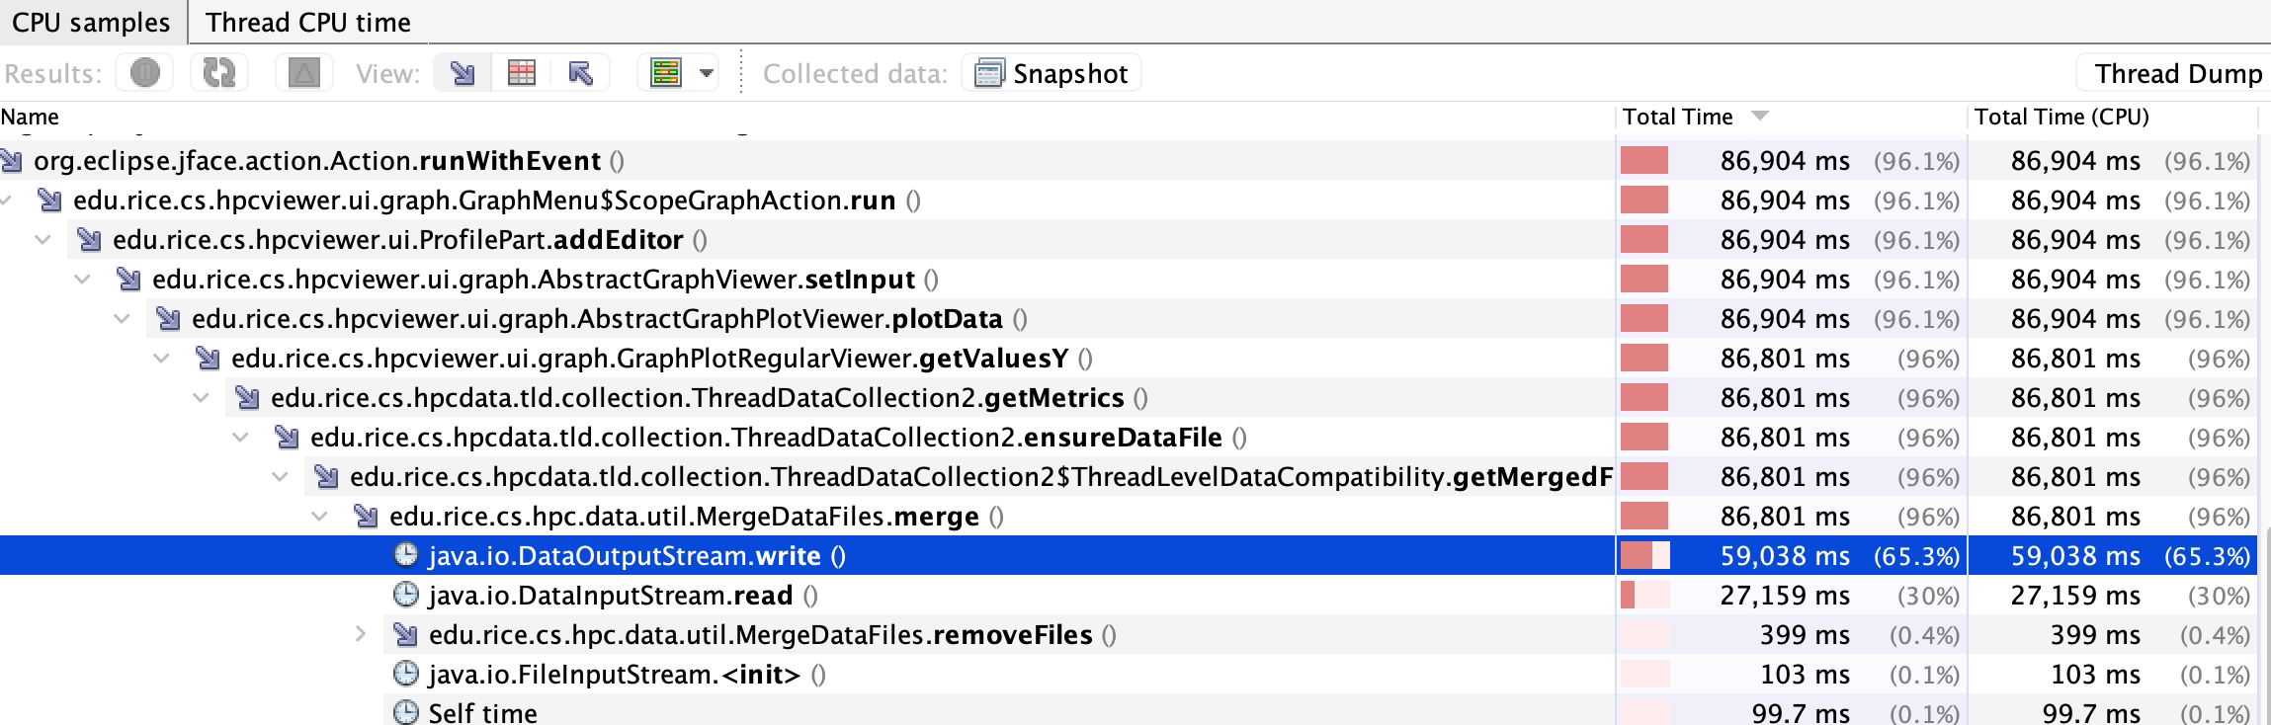Pause the results collection

143,71
